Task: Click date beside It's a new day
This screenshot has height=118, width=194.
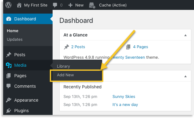Action: (x=80, y=105)
